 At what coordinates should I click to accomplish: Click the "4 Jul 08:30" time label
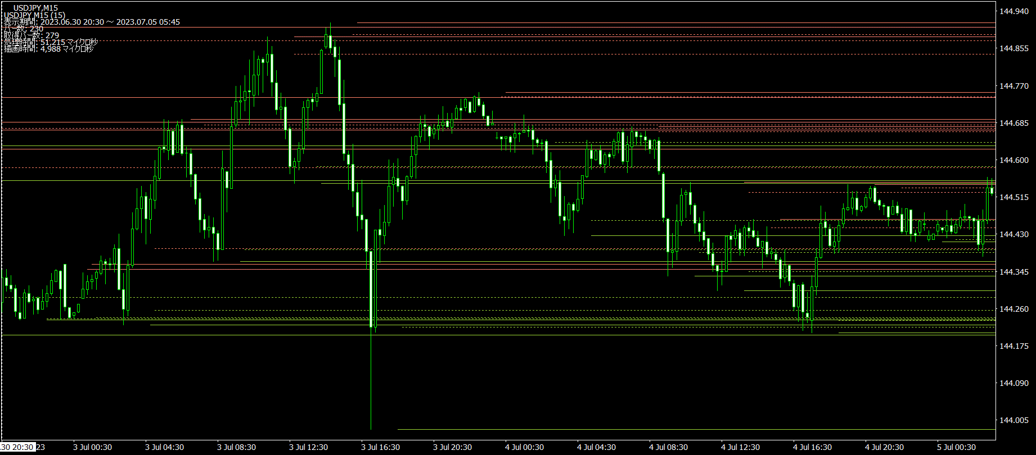click(669, 448)
